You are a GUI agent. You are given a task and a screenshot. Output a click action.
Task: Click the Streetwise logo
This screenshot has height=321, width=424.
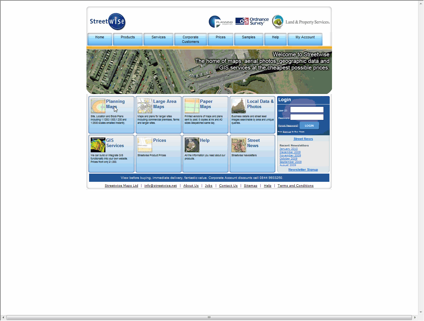point(108,22)
